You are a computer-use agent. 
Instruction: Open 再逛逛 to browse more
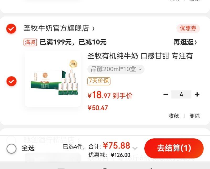(x=185, y=42)
